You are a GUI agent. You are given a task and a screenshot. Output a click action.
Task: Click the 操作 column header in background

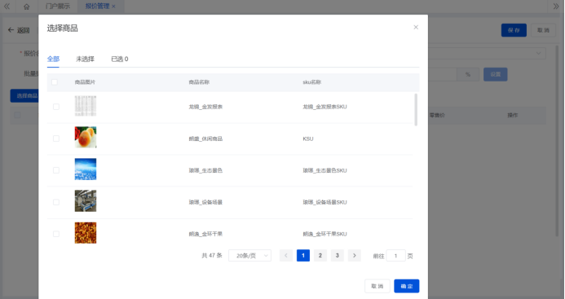click(x=512, y=115)
